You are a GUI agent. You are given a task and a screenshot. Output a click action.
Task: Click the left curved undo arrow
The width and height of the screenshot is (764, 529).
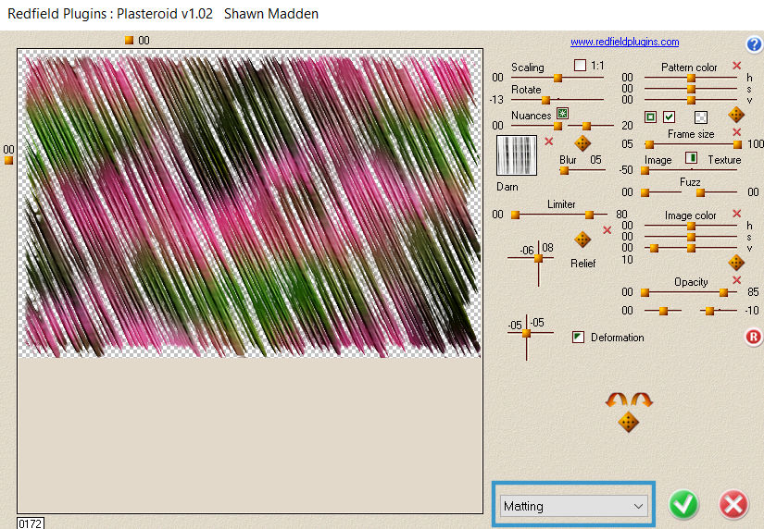[x=617, y=400]
